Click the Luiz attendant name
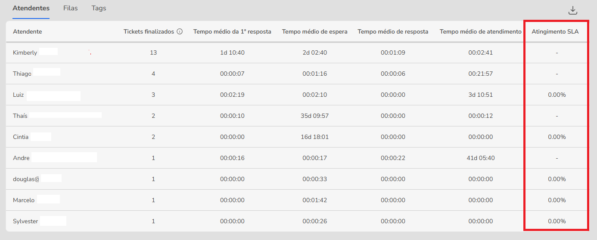This screenshot has height=240, width=597. tap(19, 95)
